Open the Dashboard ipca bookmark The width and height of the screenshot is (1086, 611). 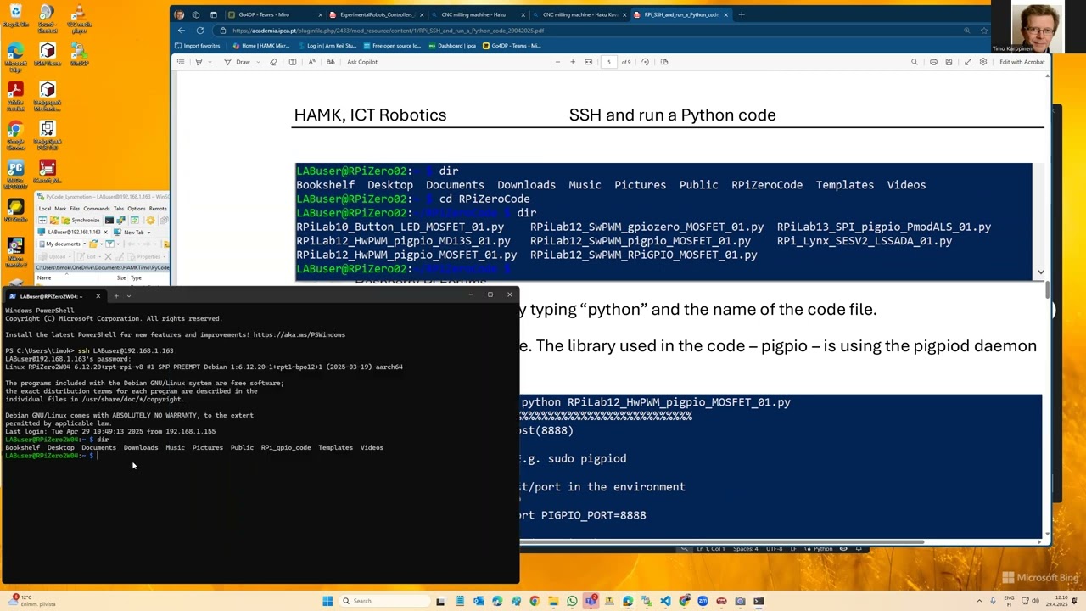pos(453,46)
